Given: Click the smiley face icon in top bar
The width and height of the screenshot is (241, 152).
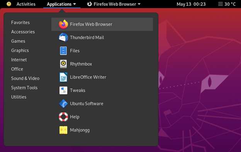Looking at the screenshot, I should pyautogui.click(x=9, y=4).
